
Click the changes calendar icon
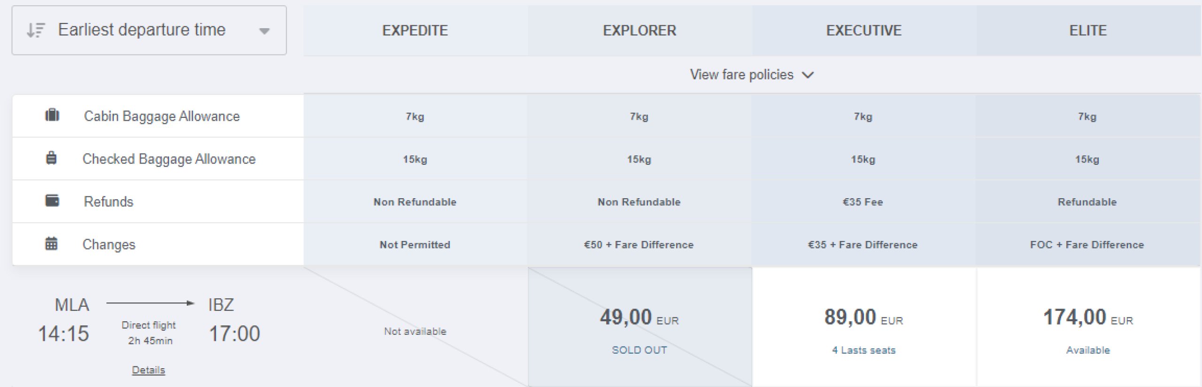click(x=51, y=243)
